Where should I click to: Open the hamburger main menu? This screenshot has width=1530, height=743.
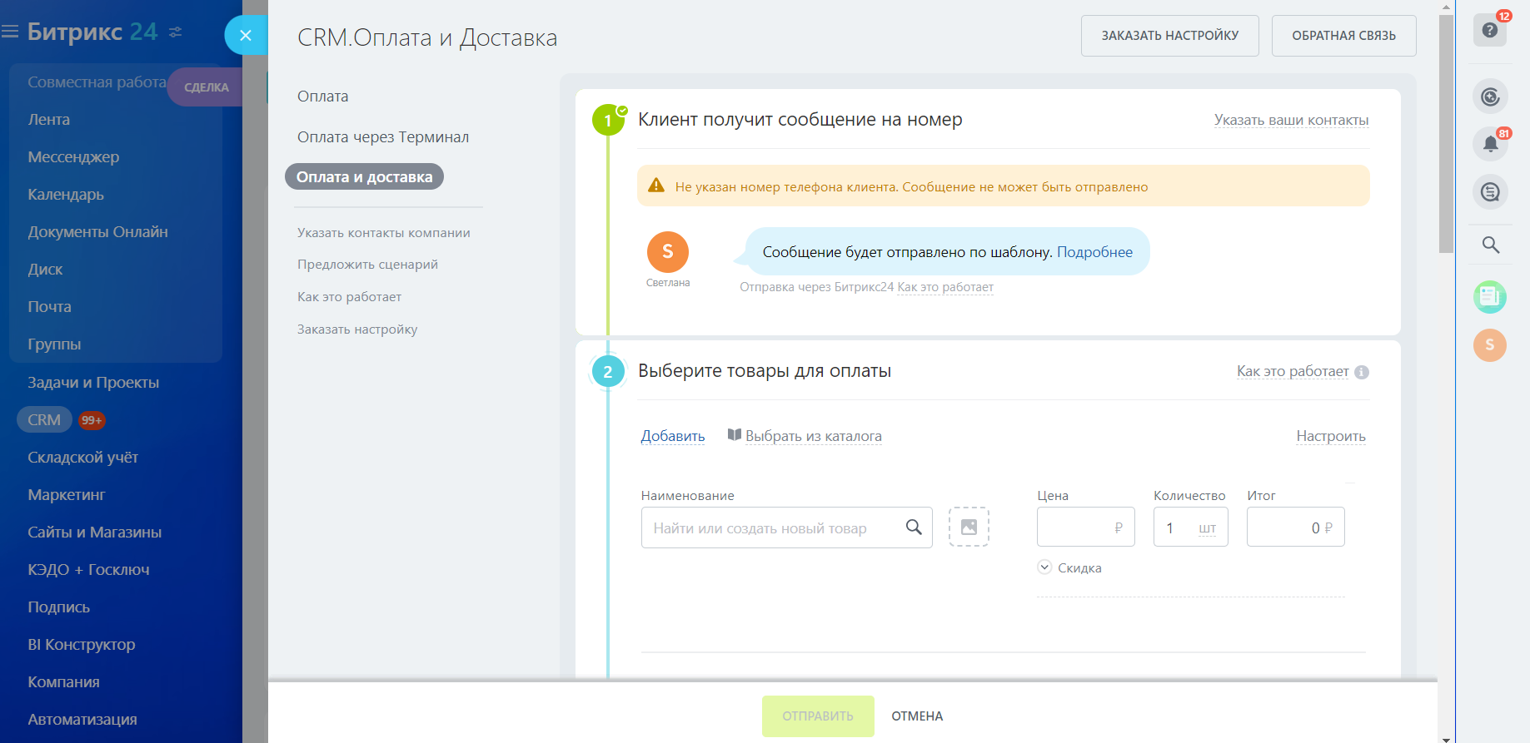[10, 32]
